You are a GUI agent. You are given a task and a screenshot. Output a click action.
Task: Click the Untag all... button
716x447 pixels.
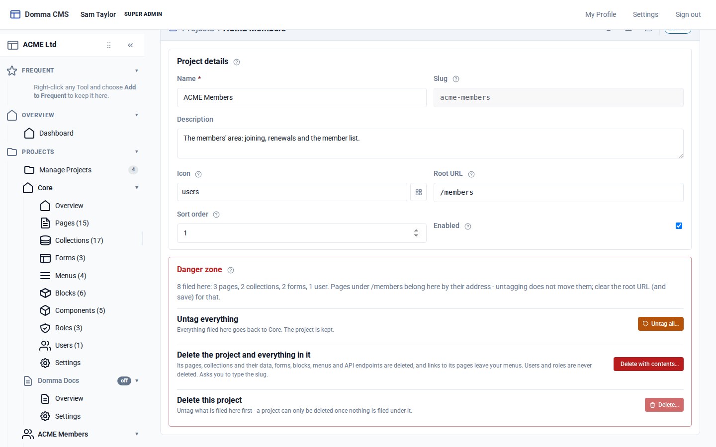coord(661,324)
